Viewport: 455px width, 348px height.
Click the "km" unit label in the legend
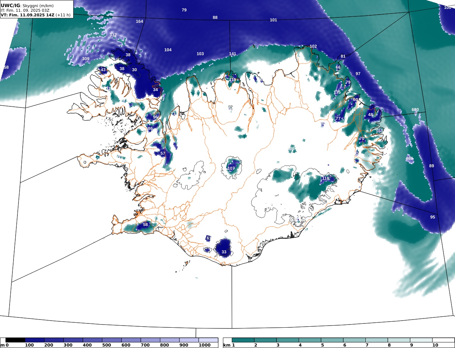[227, 345]
